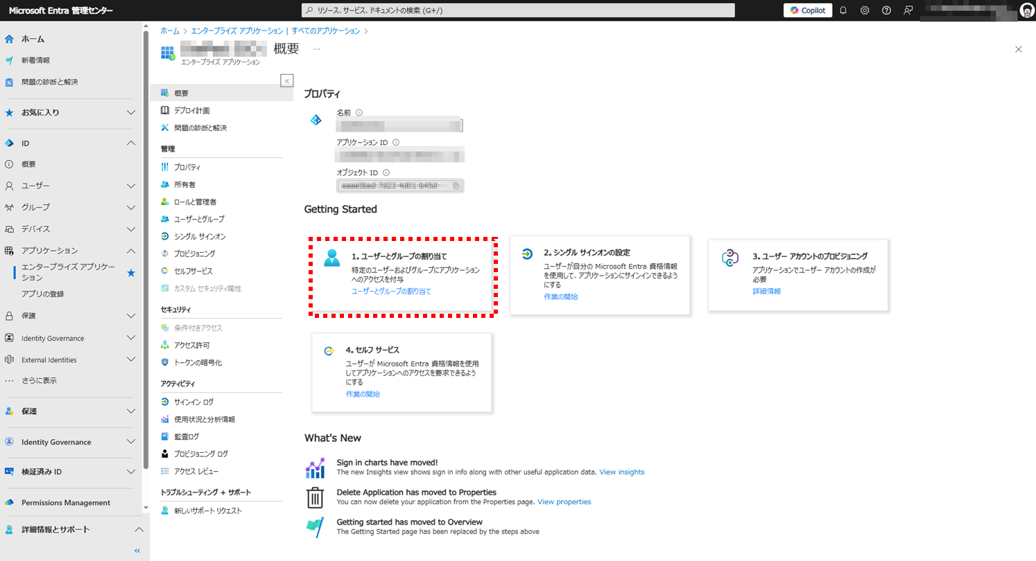
Task: Collapse the left navigation with the double-chevron
Action: tap(137, 551)
